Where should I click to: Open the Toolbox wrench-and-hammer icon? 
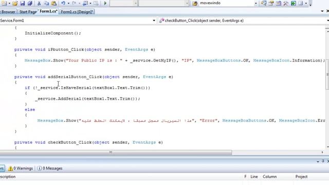(x=286, y=3)
